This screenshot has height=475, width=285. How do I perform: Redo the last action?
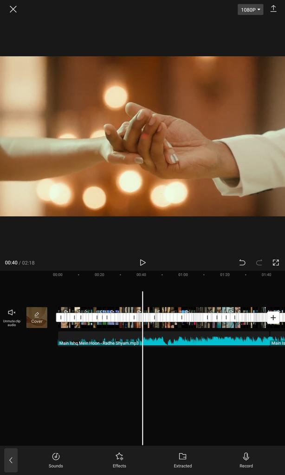259,263
